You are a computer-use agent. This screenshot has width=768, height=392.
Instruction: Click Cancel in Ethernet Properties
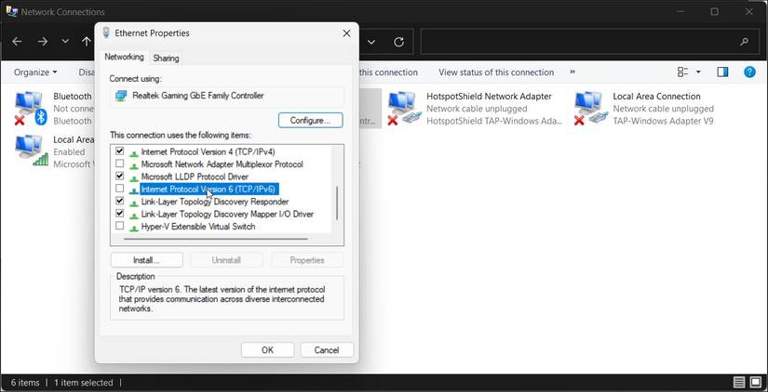(x=327, y=350)
